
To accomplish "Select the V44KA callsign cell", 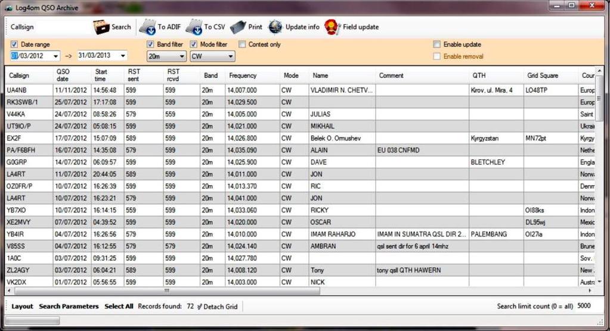I will (x=29, y=114).
